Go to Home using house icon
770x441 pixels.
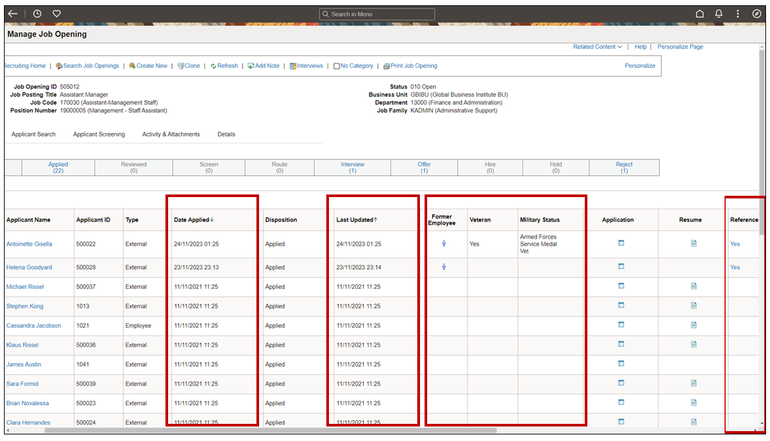pyautogui.click(x=700, y=14)
